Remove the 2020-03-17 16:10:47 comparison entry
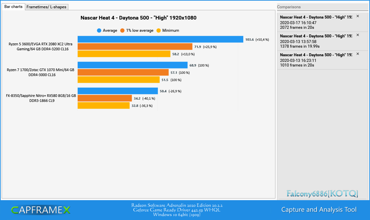370x220 pixels. coord(358,16)
